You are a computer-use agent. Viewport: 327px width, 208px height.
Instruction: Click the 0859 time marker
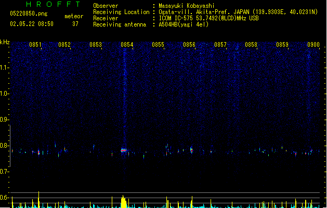[282, 45]
